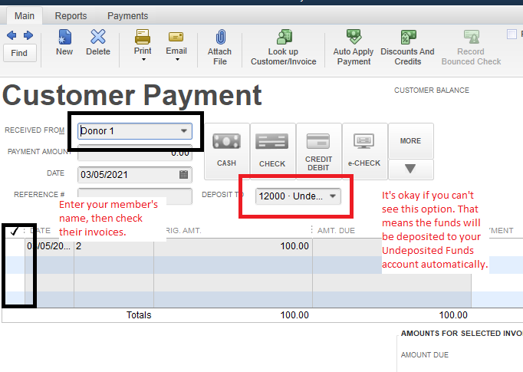This screenshot has width=523, height=372.
Task: Click the Payment Amount field
Action: click(135, 153)
